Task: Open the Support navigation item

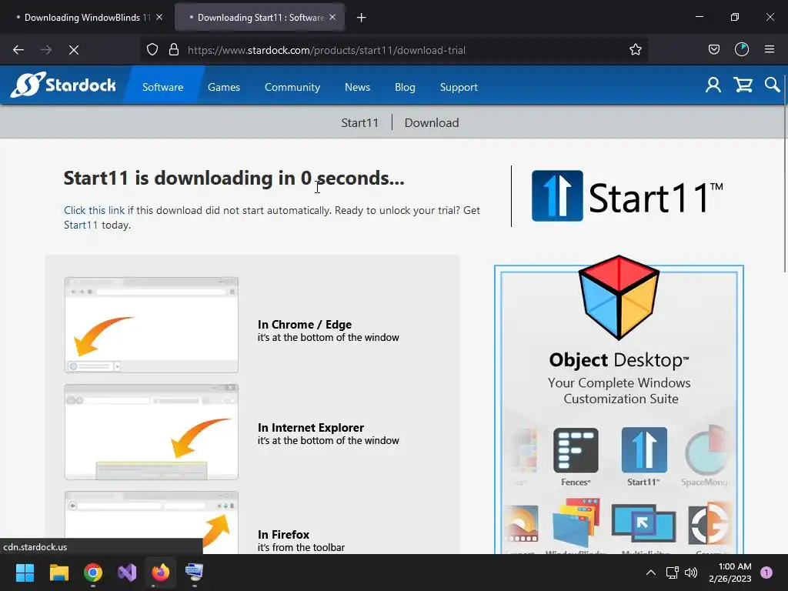Action: (459, 87)
